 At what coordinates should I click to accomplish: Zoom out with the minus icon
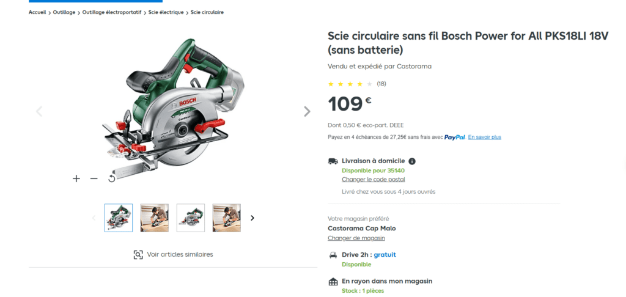coord(94,178)
